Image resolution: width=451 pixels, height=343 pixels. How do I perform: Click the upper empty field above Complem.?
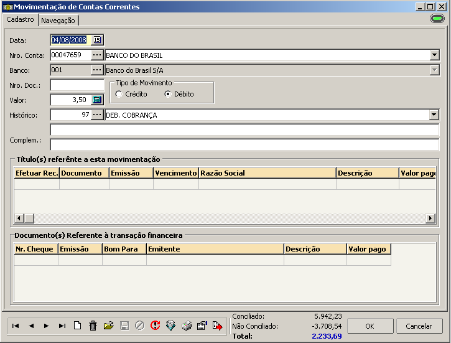tap(244, 129)
